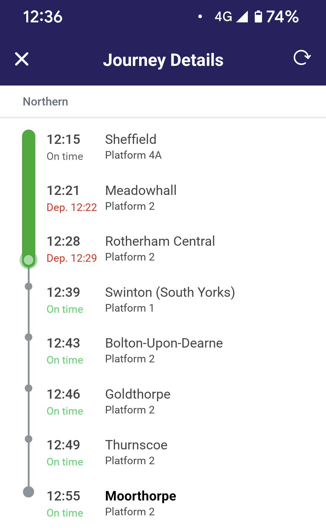
Task: Tap the Journey Details header title
Action: pos(163,60)
